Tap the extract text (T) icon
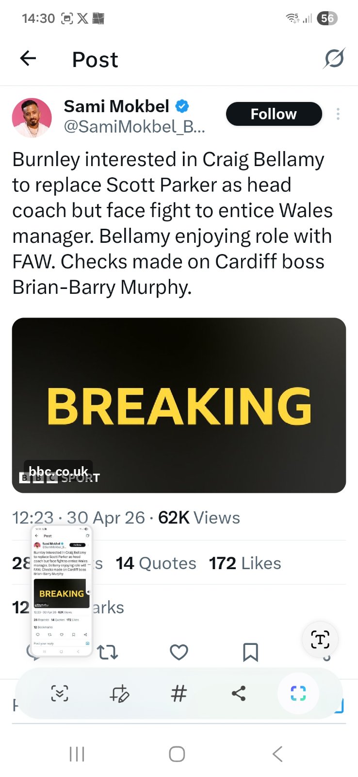Viewport: 358px width, 777px height. (x=320, y=640)
